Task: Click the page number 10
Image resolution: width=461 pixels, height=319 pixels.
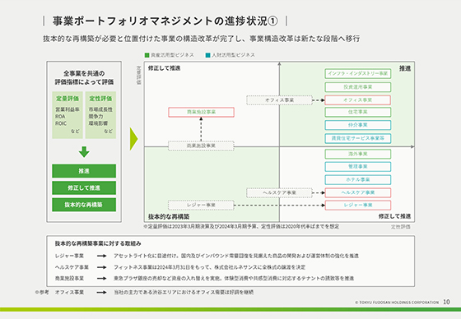Action: click(446, 302)
